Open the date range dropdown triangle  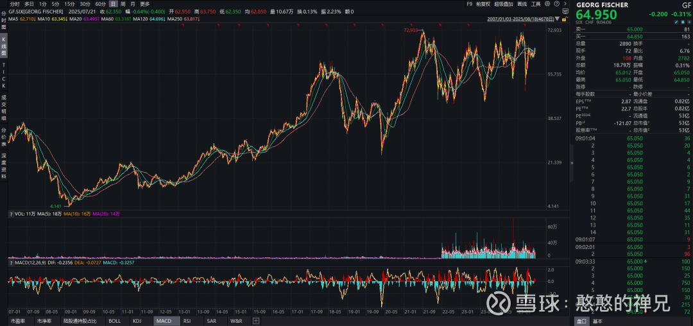coord(557,19)
